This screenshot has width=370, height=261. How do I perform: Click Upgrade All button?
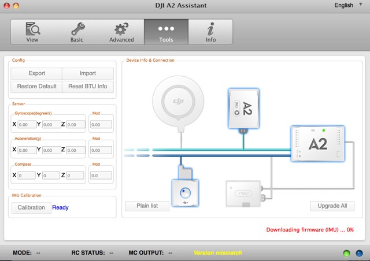332,206
